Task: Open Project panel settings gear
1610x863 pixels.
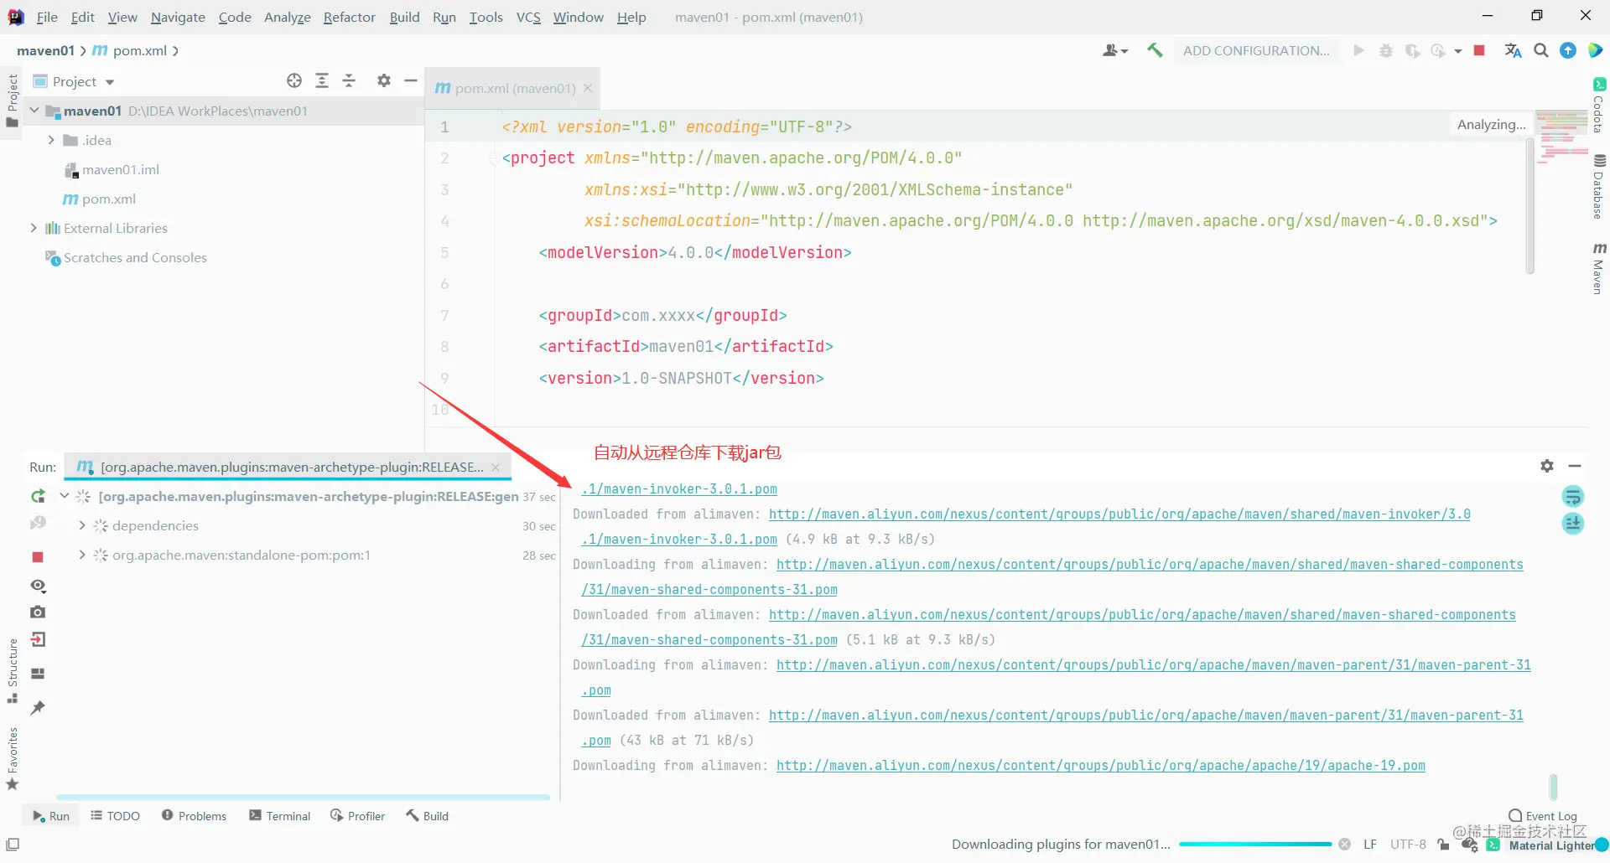Action: point(384,80)
